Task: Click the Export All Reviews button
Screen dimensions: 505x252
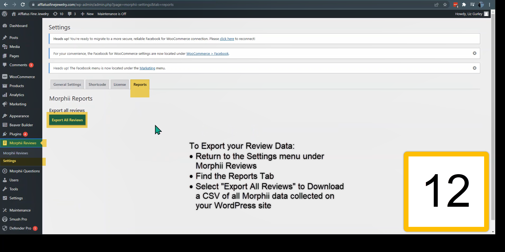Action: click(x=67, y=120)
